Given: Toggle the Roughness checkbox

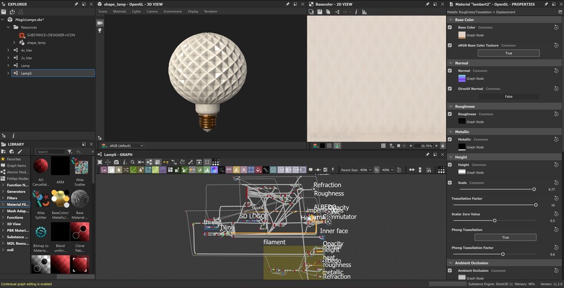Looking at the screenshot, I should 450,114.
